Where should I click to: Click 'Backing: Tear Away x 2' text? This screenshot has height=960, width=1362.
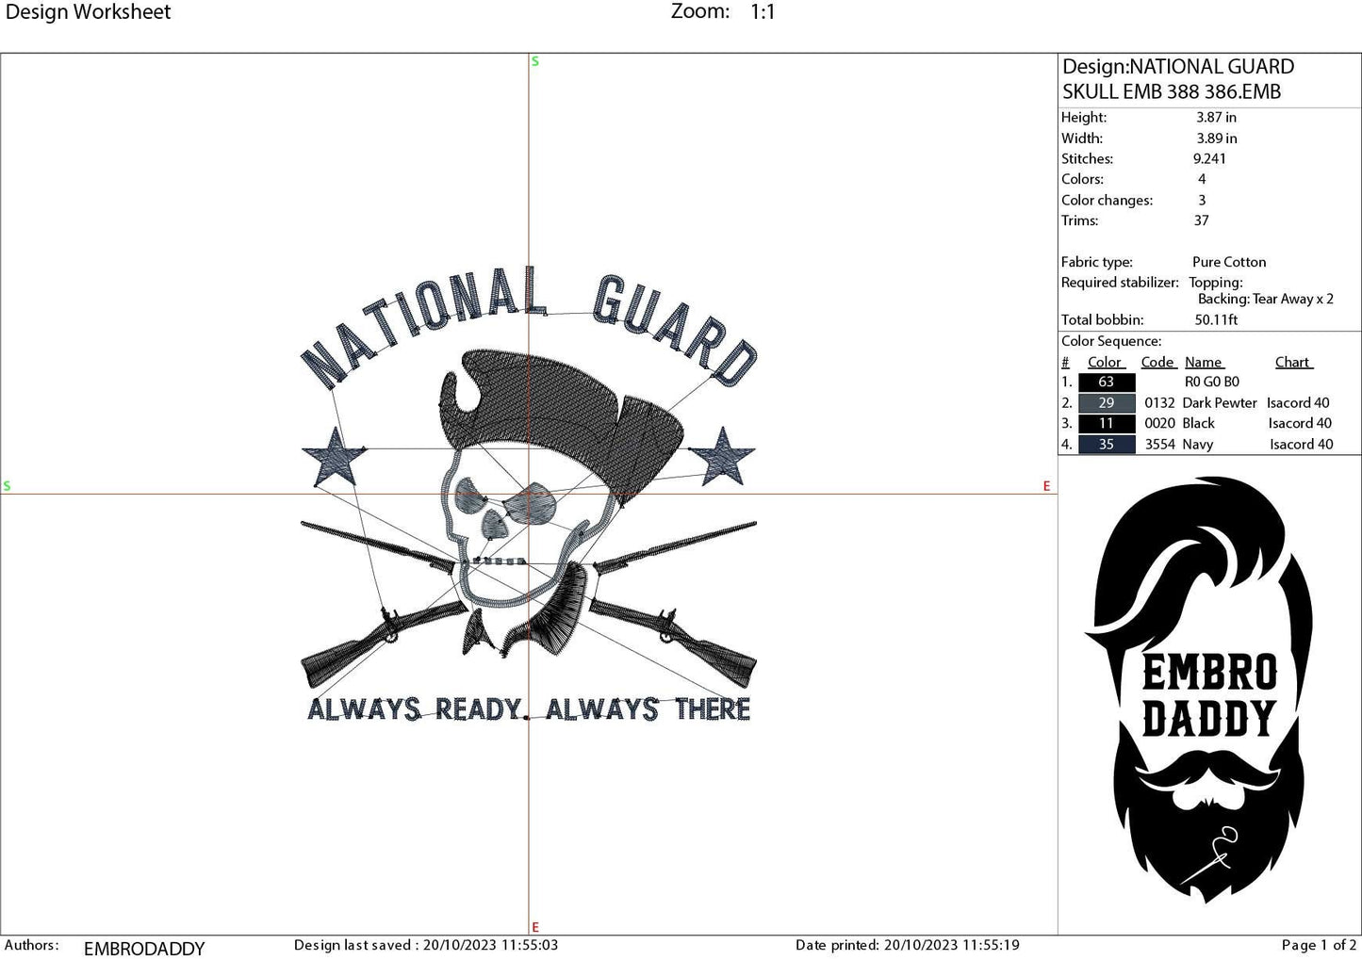[1266, 299]
